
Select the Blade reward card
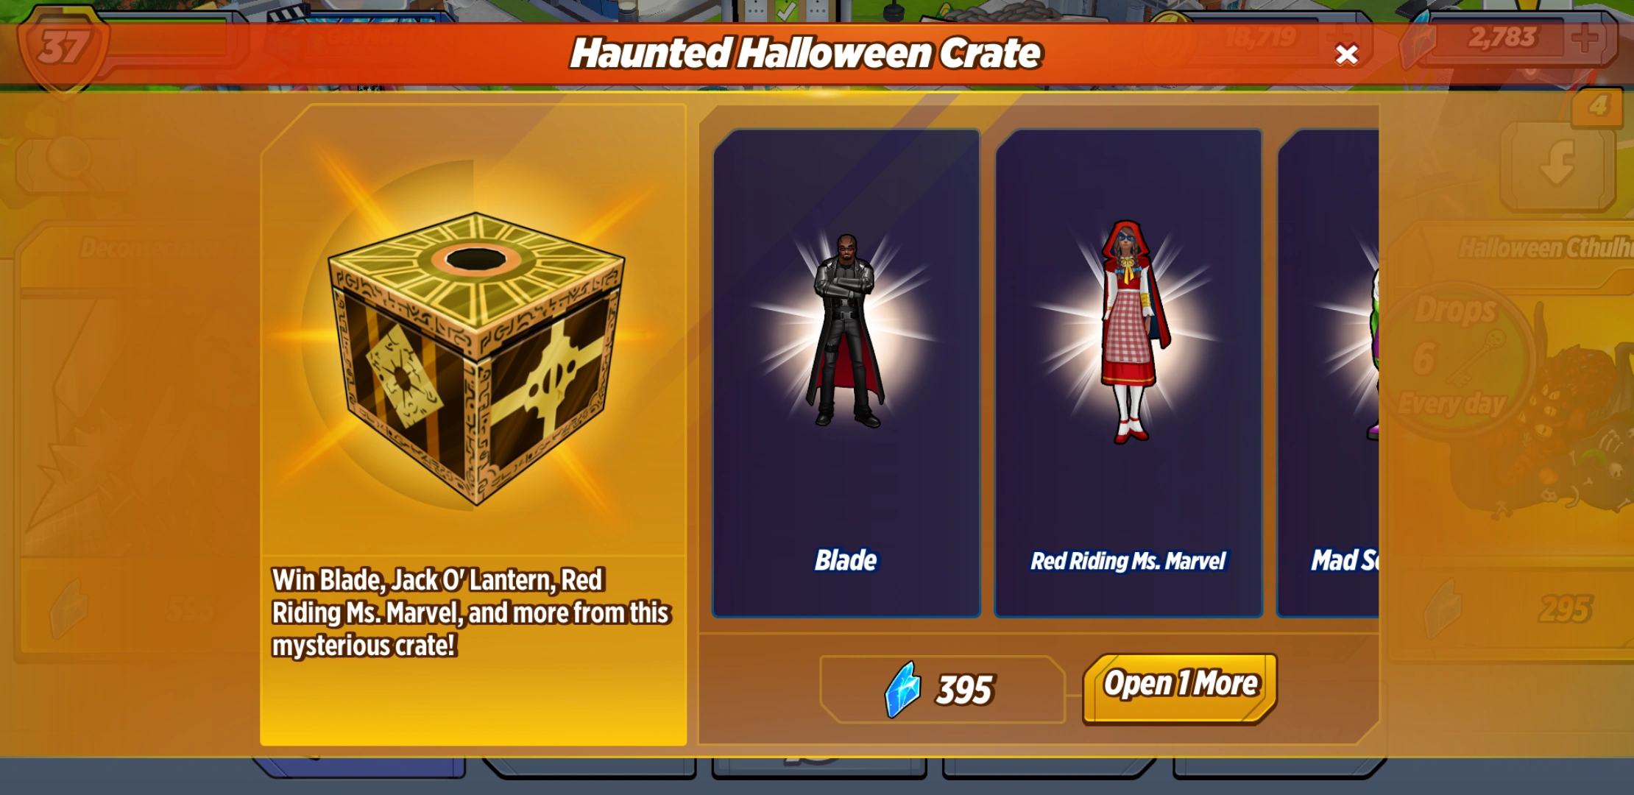pyautogui.click(x=846, y=373)
